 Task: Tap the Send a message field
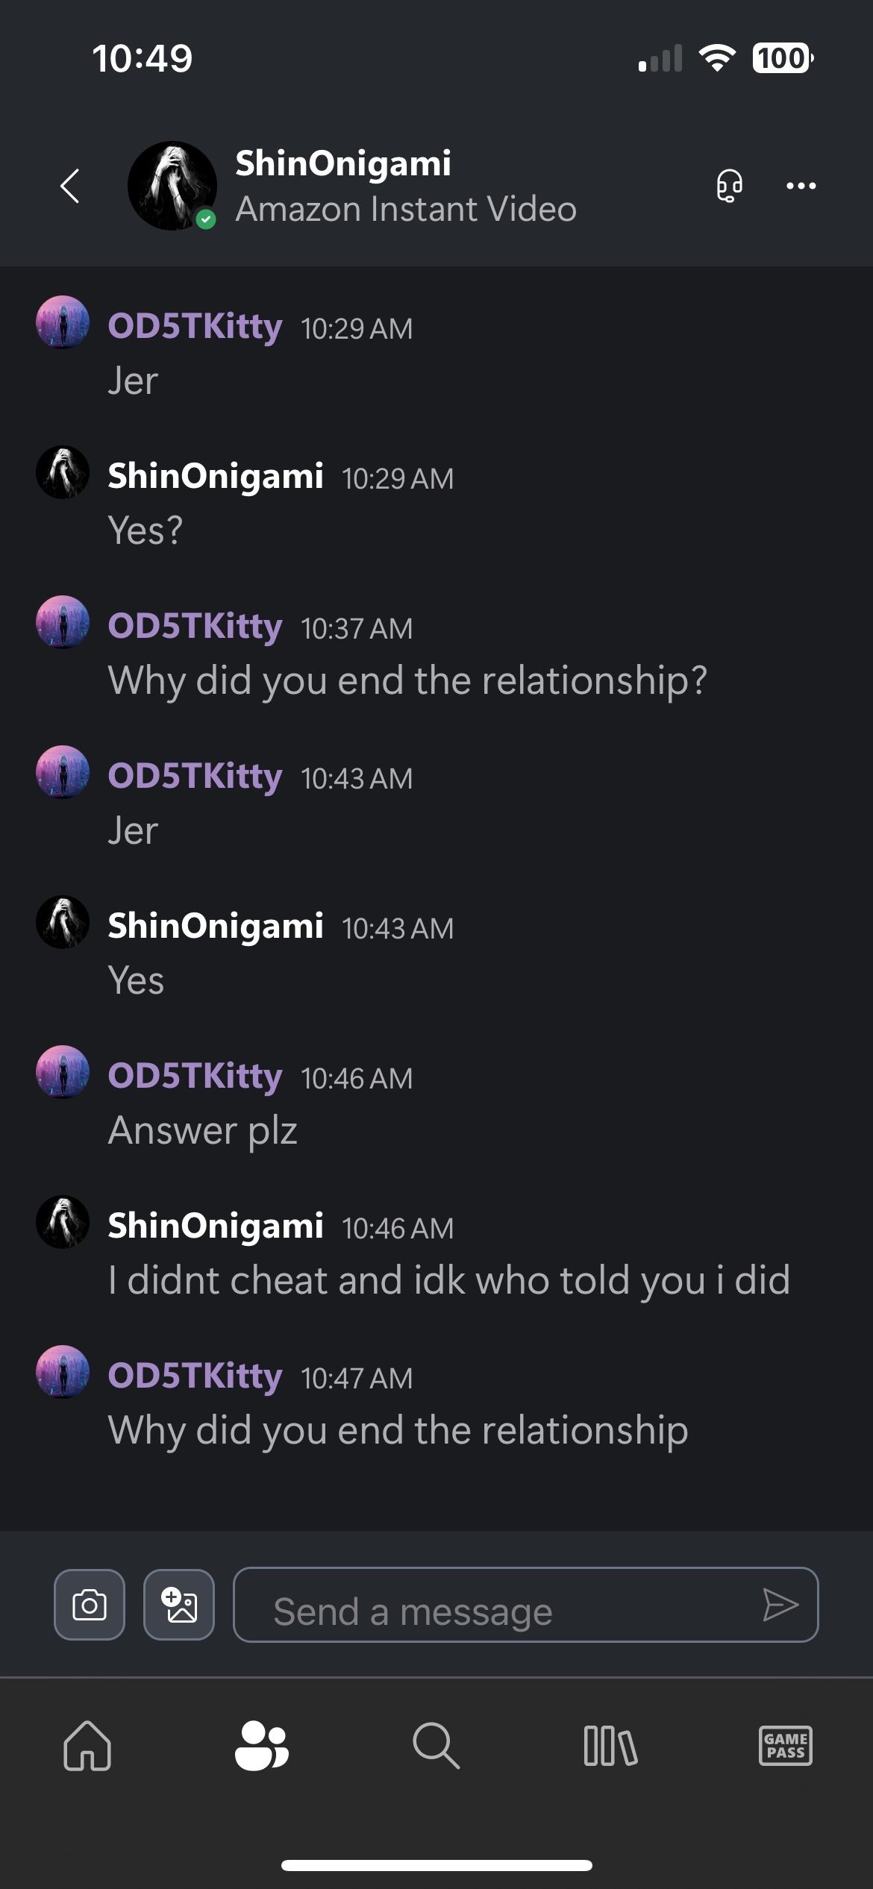pos(492,1604)
